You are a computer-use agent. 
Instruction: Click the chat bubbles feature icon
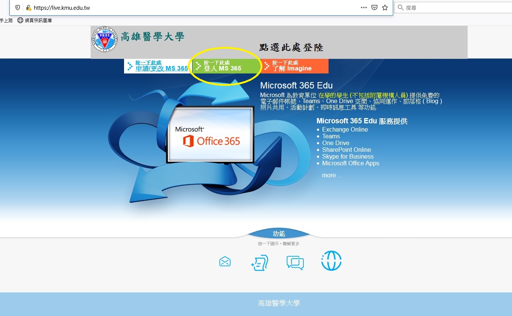point(295,262)
